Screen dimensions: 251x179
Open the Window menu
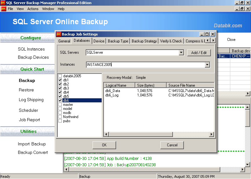click(48, 9)
